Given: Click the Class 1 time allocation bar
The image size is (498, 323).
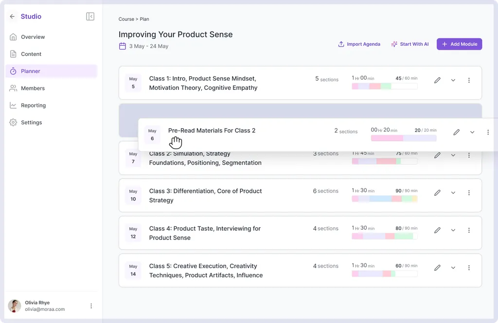Looking at the screenshot, I should click(x=385, y=86).
